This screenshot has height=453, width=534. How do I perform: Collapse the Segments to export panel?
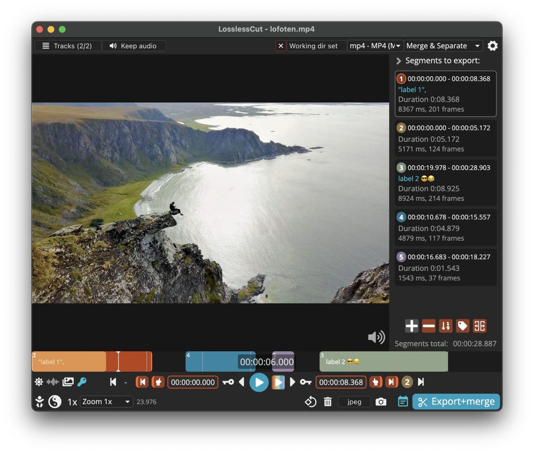[398, 61]
